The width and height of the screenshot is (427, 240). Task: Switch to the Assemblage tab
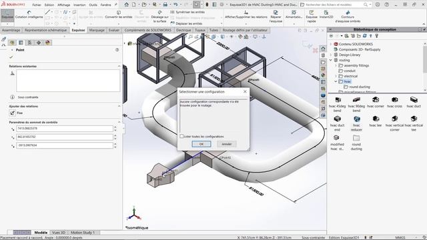(x=11, y=30)
